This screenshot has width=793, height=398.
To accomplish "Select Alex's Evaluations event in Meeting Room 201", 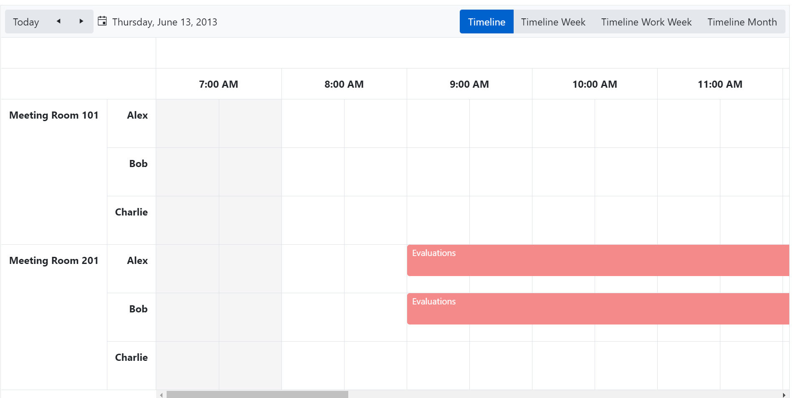I will pyautogui.click(x=543, y=260).
